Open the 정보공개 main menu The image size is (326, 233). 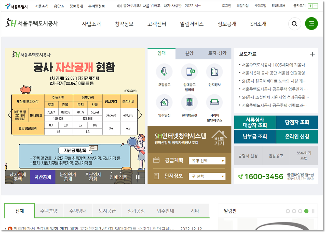[x=227, y=24]
